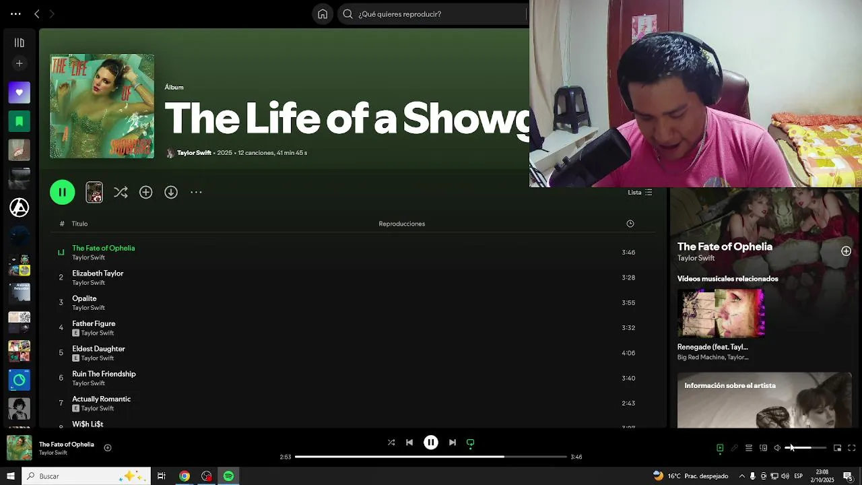The image size is (862, 485).
Task: Add current song to liked via bottom bar plus
Action: pyautogui.click(x=107, y=448)
